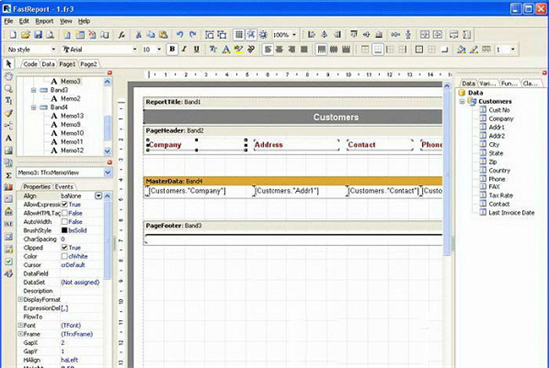Click the All frame lines icon

click(x=419, y=49)
